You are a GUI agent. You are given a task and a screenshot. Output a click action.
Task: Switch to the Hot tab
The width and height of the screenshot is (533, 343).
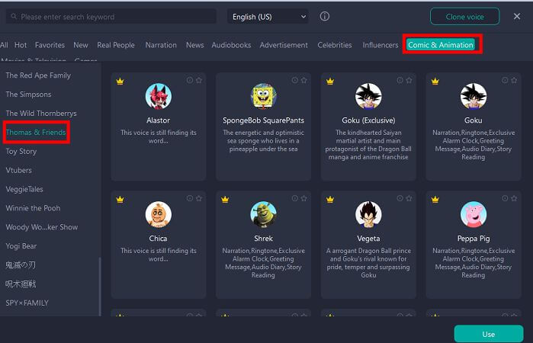click(x=21, y=45)
